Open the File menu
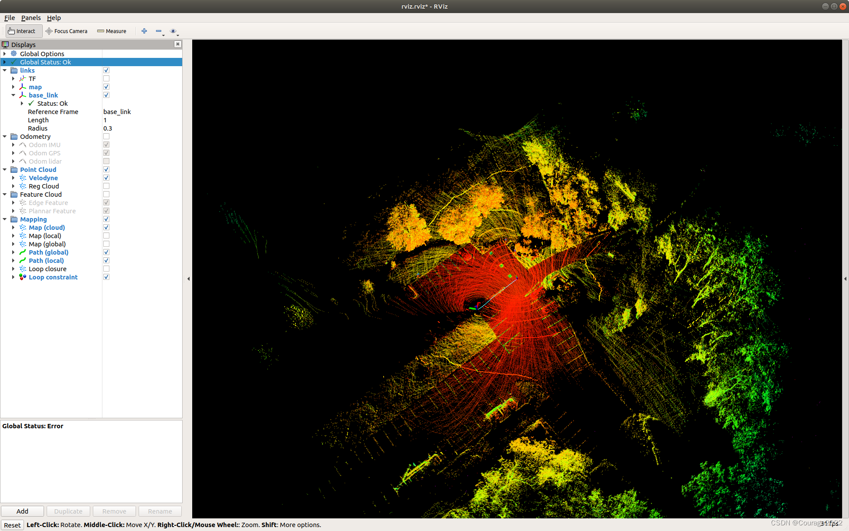 click(x=10, y=18)
